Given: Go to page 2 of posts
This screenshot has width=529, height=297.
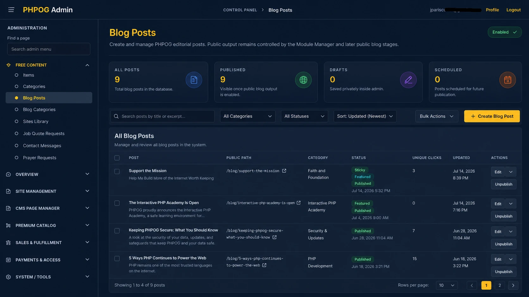Looking at the screenshot, I should point(500,285).
